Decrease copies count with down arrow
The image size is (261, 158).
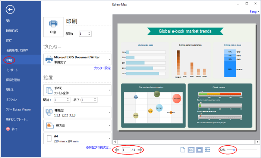(x=89, y=35)
